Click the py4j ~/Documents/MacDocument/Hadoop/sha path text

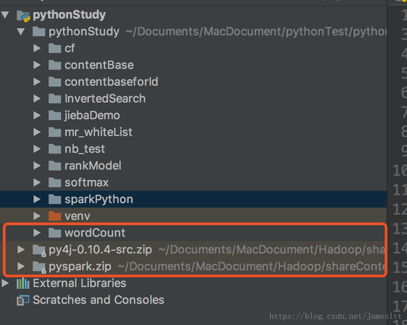coord(272,249)
